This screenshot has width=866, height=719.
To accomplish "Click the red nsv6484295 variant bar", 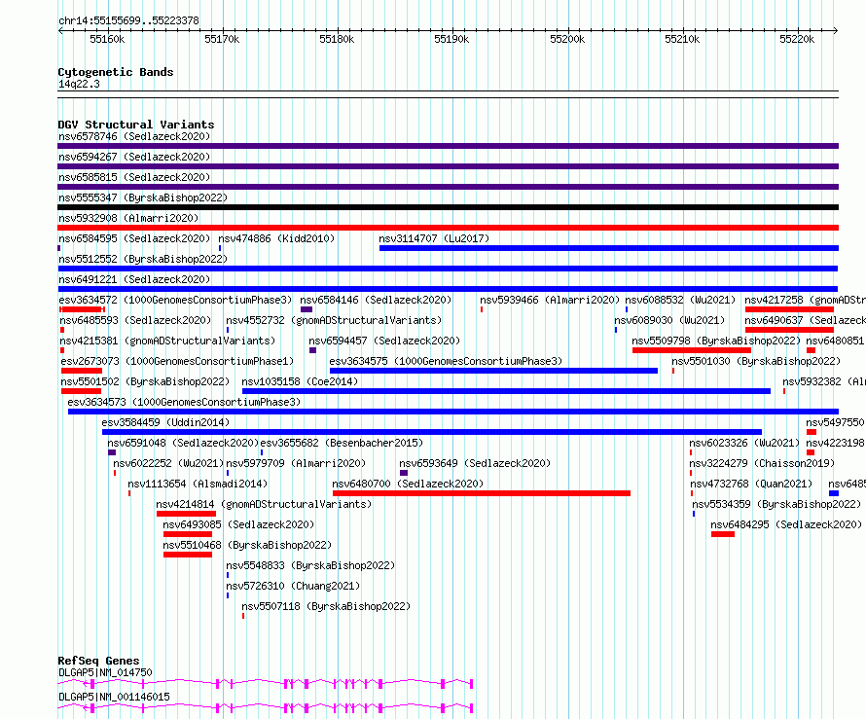I will 723,534.
